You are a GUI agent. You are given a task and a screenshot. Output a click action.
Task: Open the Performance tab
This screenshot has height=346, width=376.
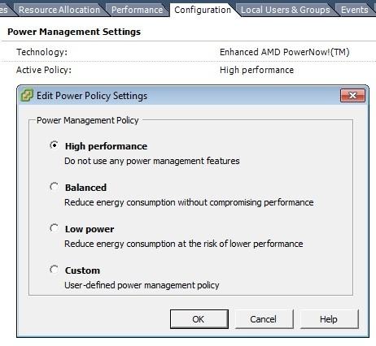138,10
